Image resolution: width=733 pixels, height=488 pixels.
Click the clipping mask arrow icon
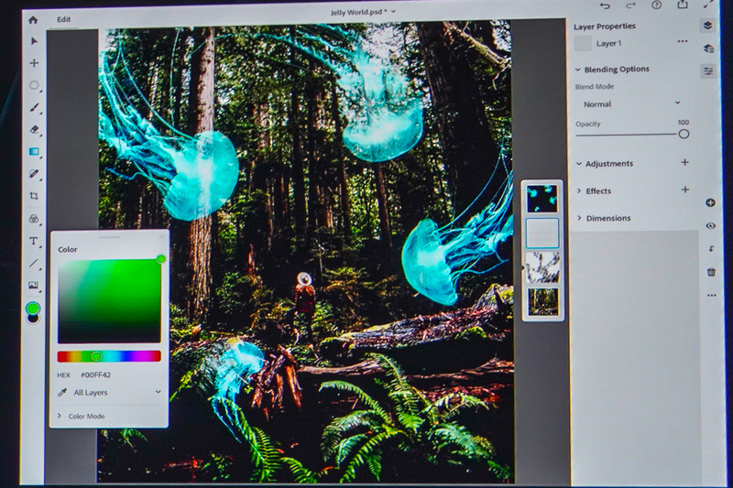[711, 249]
